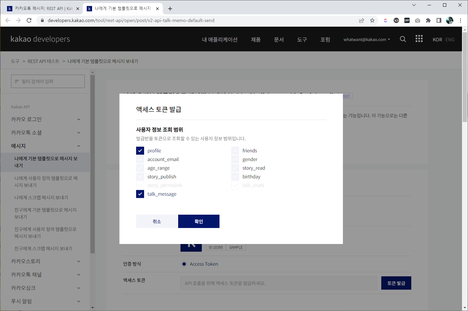Open the 도구 navigation menu
Image resolution: width=468 pixels, height=311 pixels.
coord(302,39)
